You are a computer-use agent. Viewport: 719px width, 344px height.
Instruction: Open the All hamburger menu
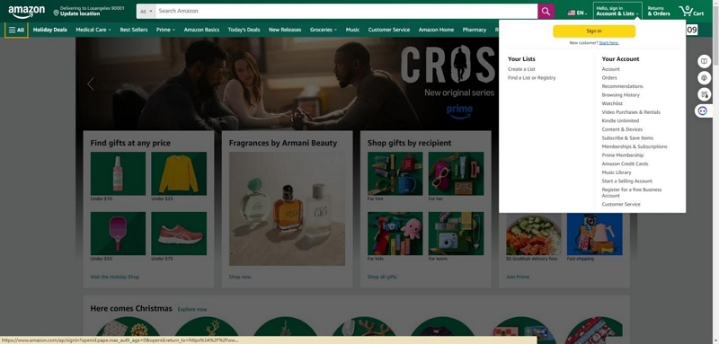16,30
